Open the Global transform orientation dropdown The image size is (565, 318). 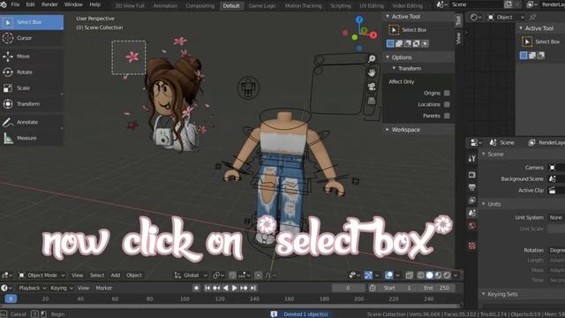[191, 276]
